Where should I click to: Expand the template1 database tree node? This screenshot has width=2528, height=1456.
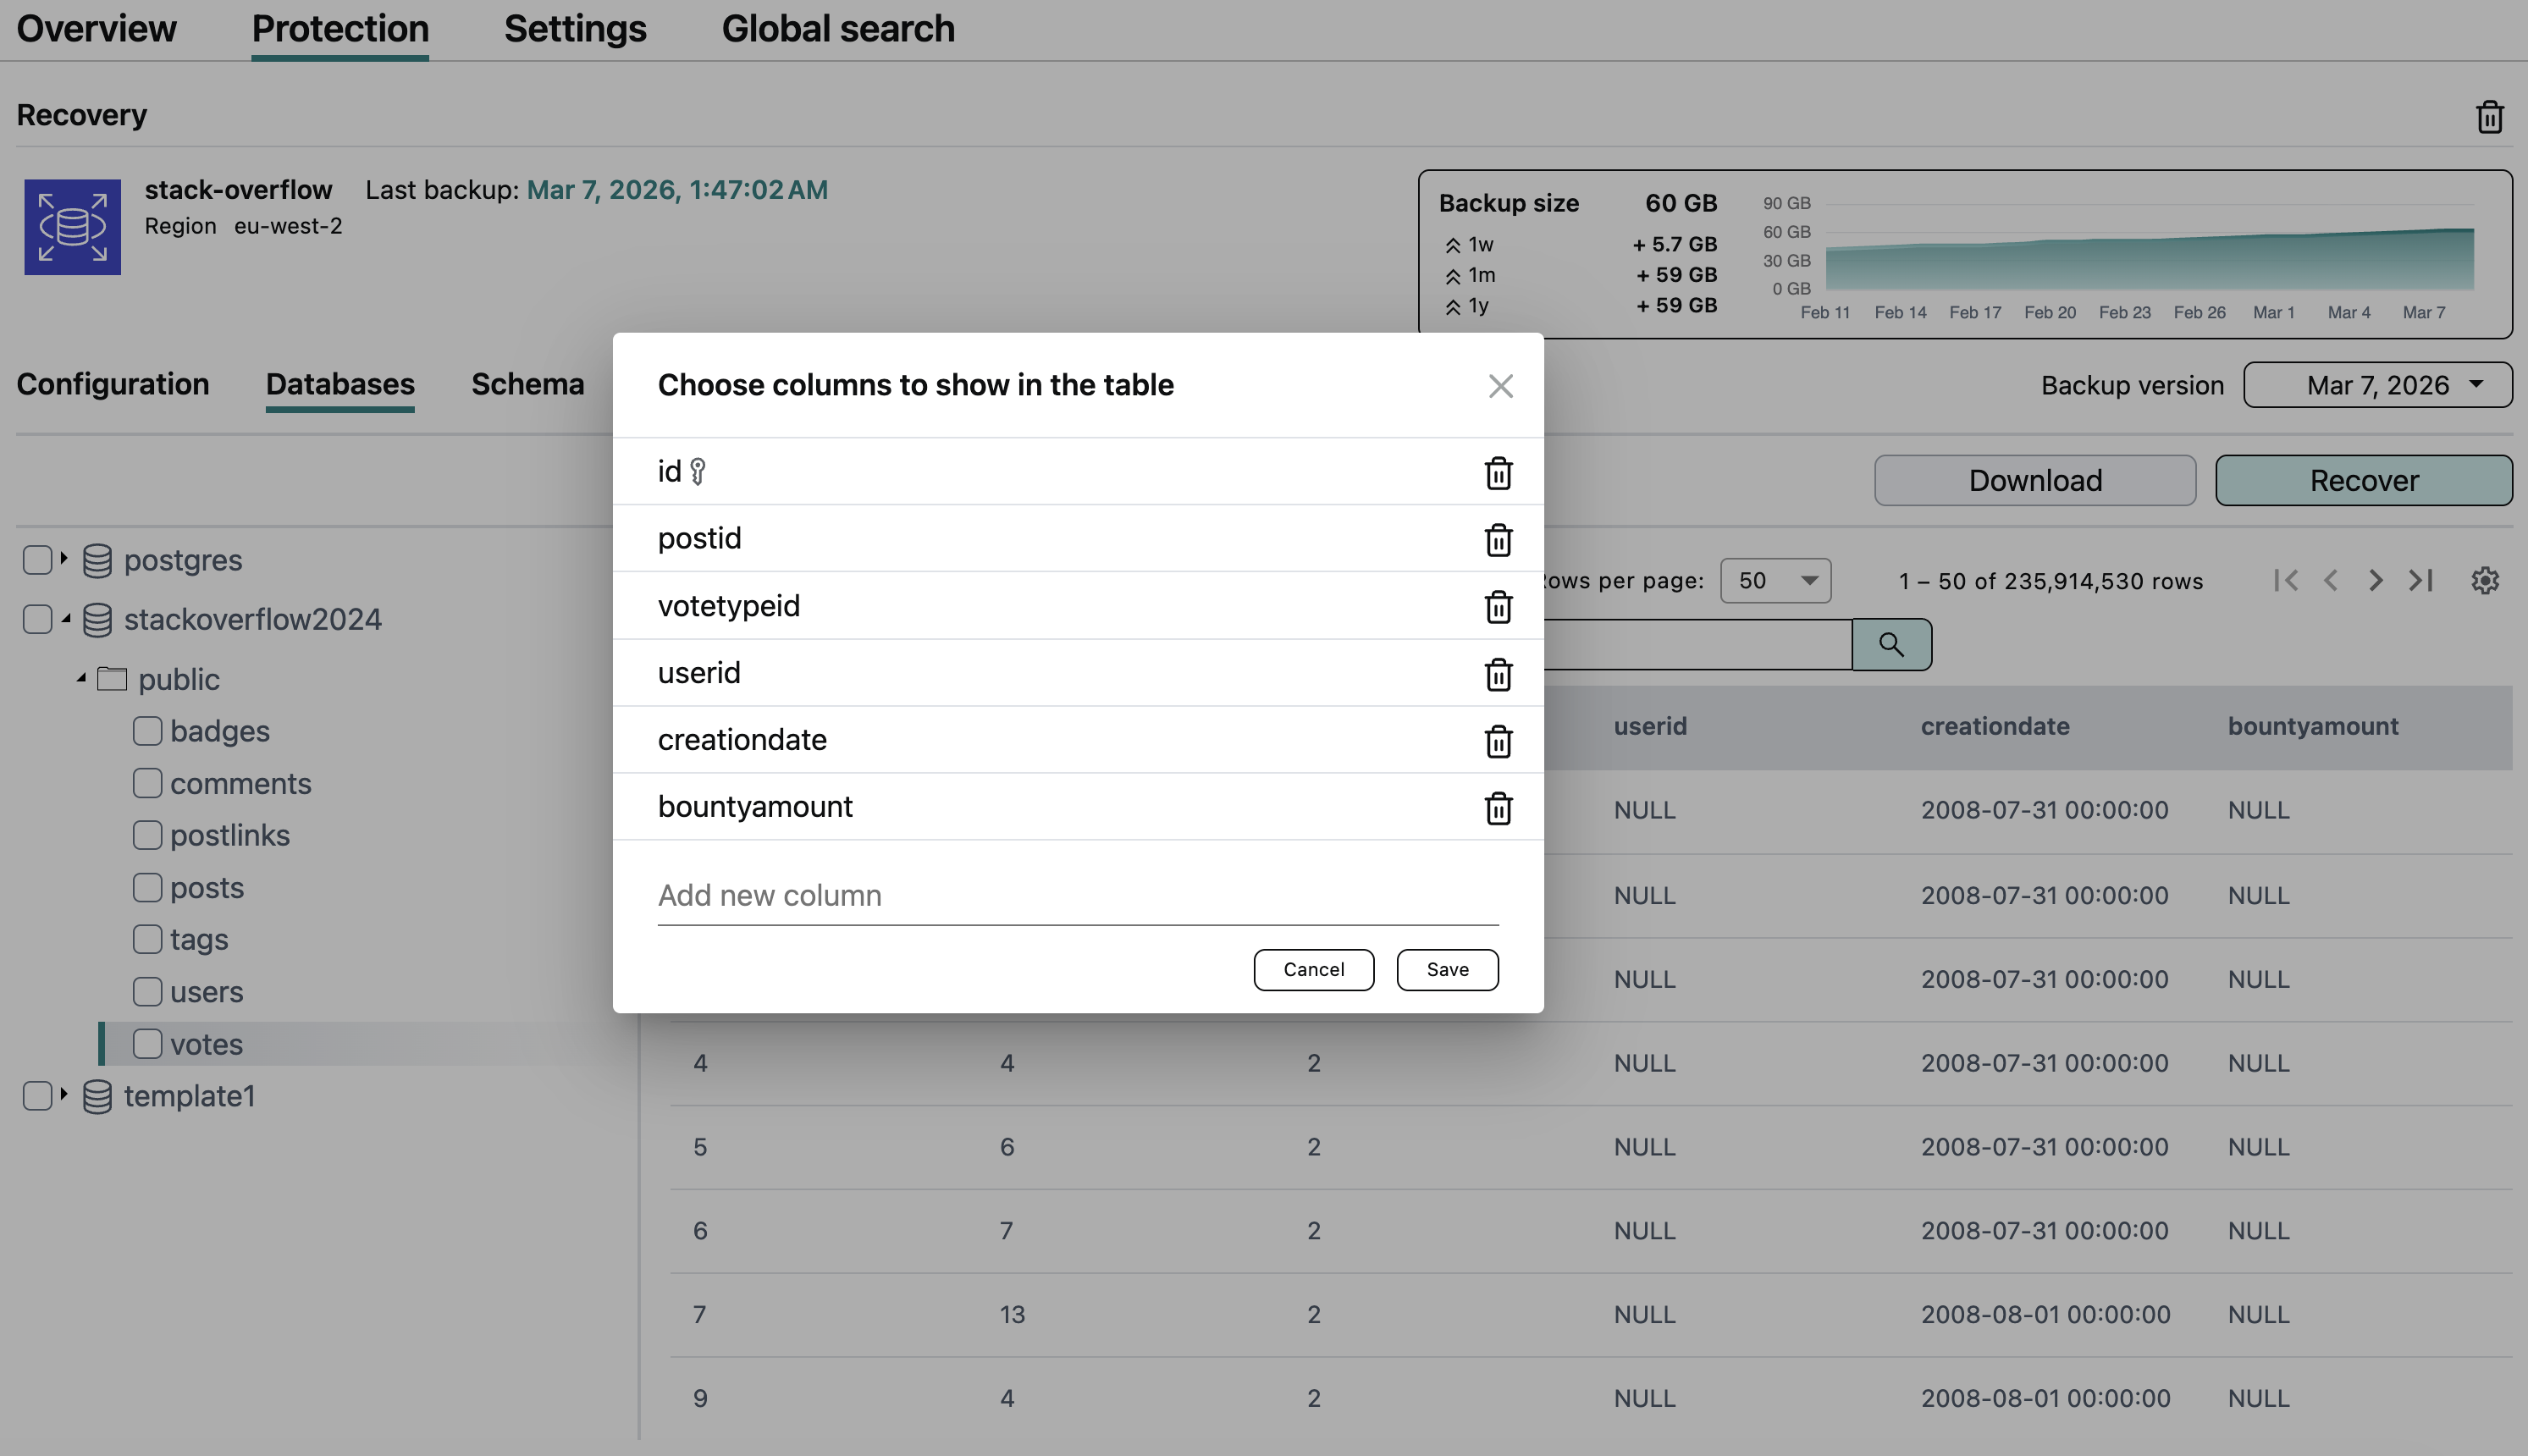64,1095
